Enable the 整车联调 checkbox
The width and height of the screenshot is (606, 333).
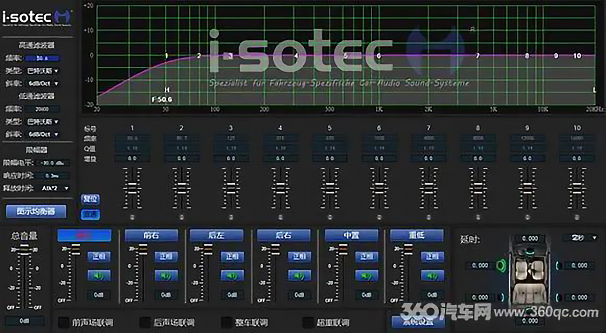click(227, 322)
